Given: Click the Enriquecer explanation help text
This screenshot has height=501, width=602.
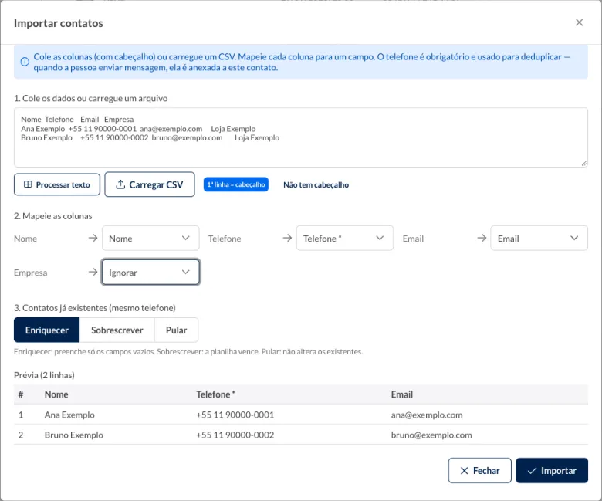Looking at the screenshot, I should point(188,351).
